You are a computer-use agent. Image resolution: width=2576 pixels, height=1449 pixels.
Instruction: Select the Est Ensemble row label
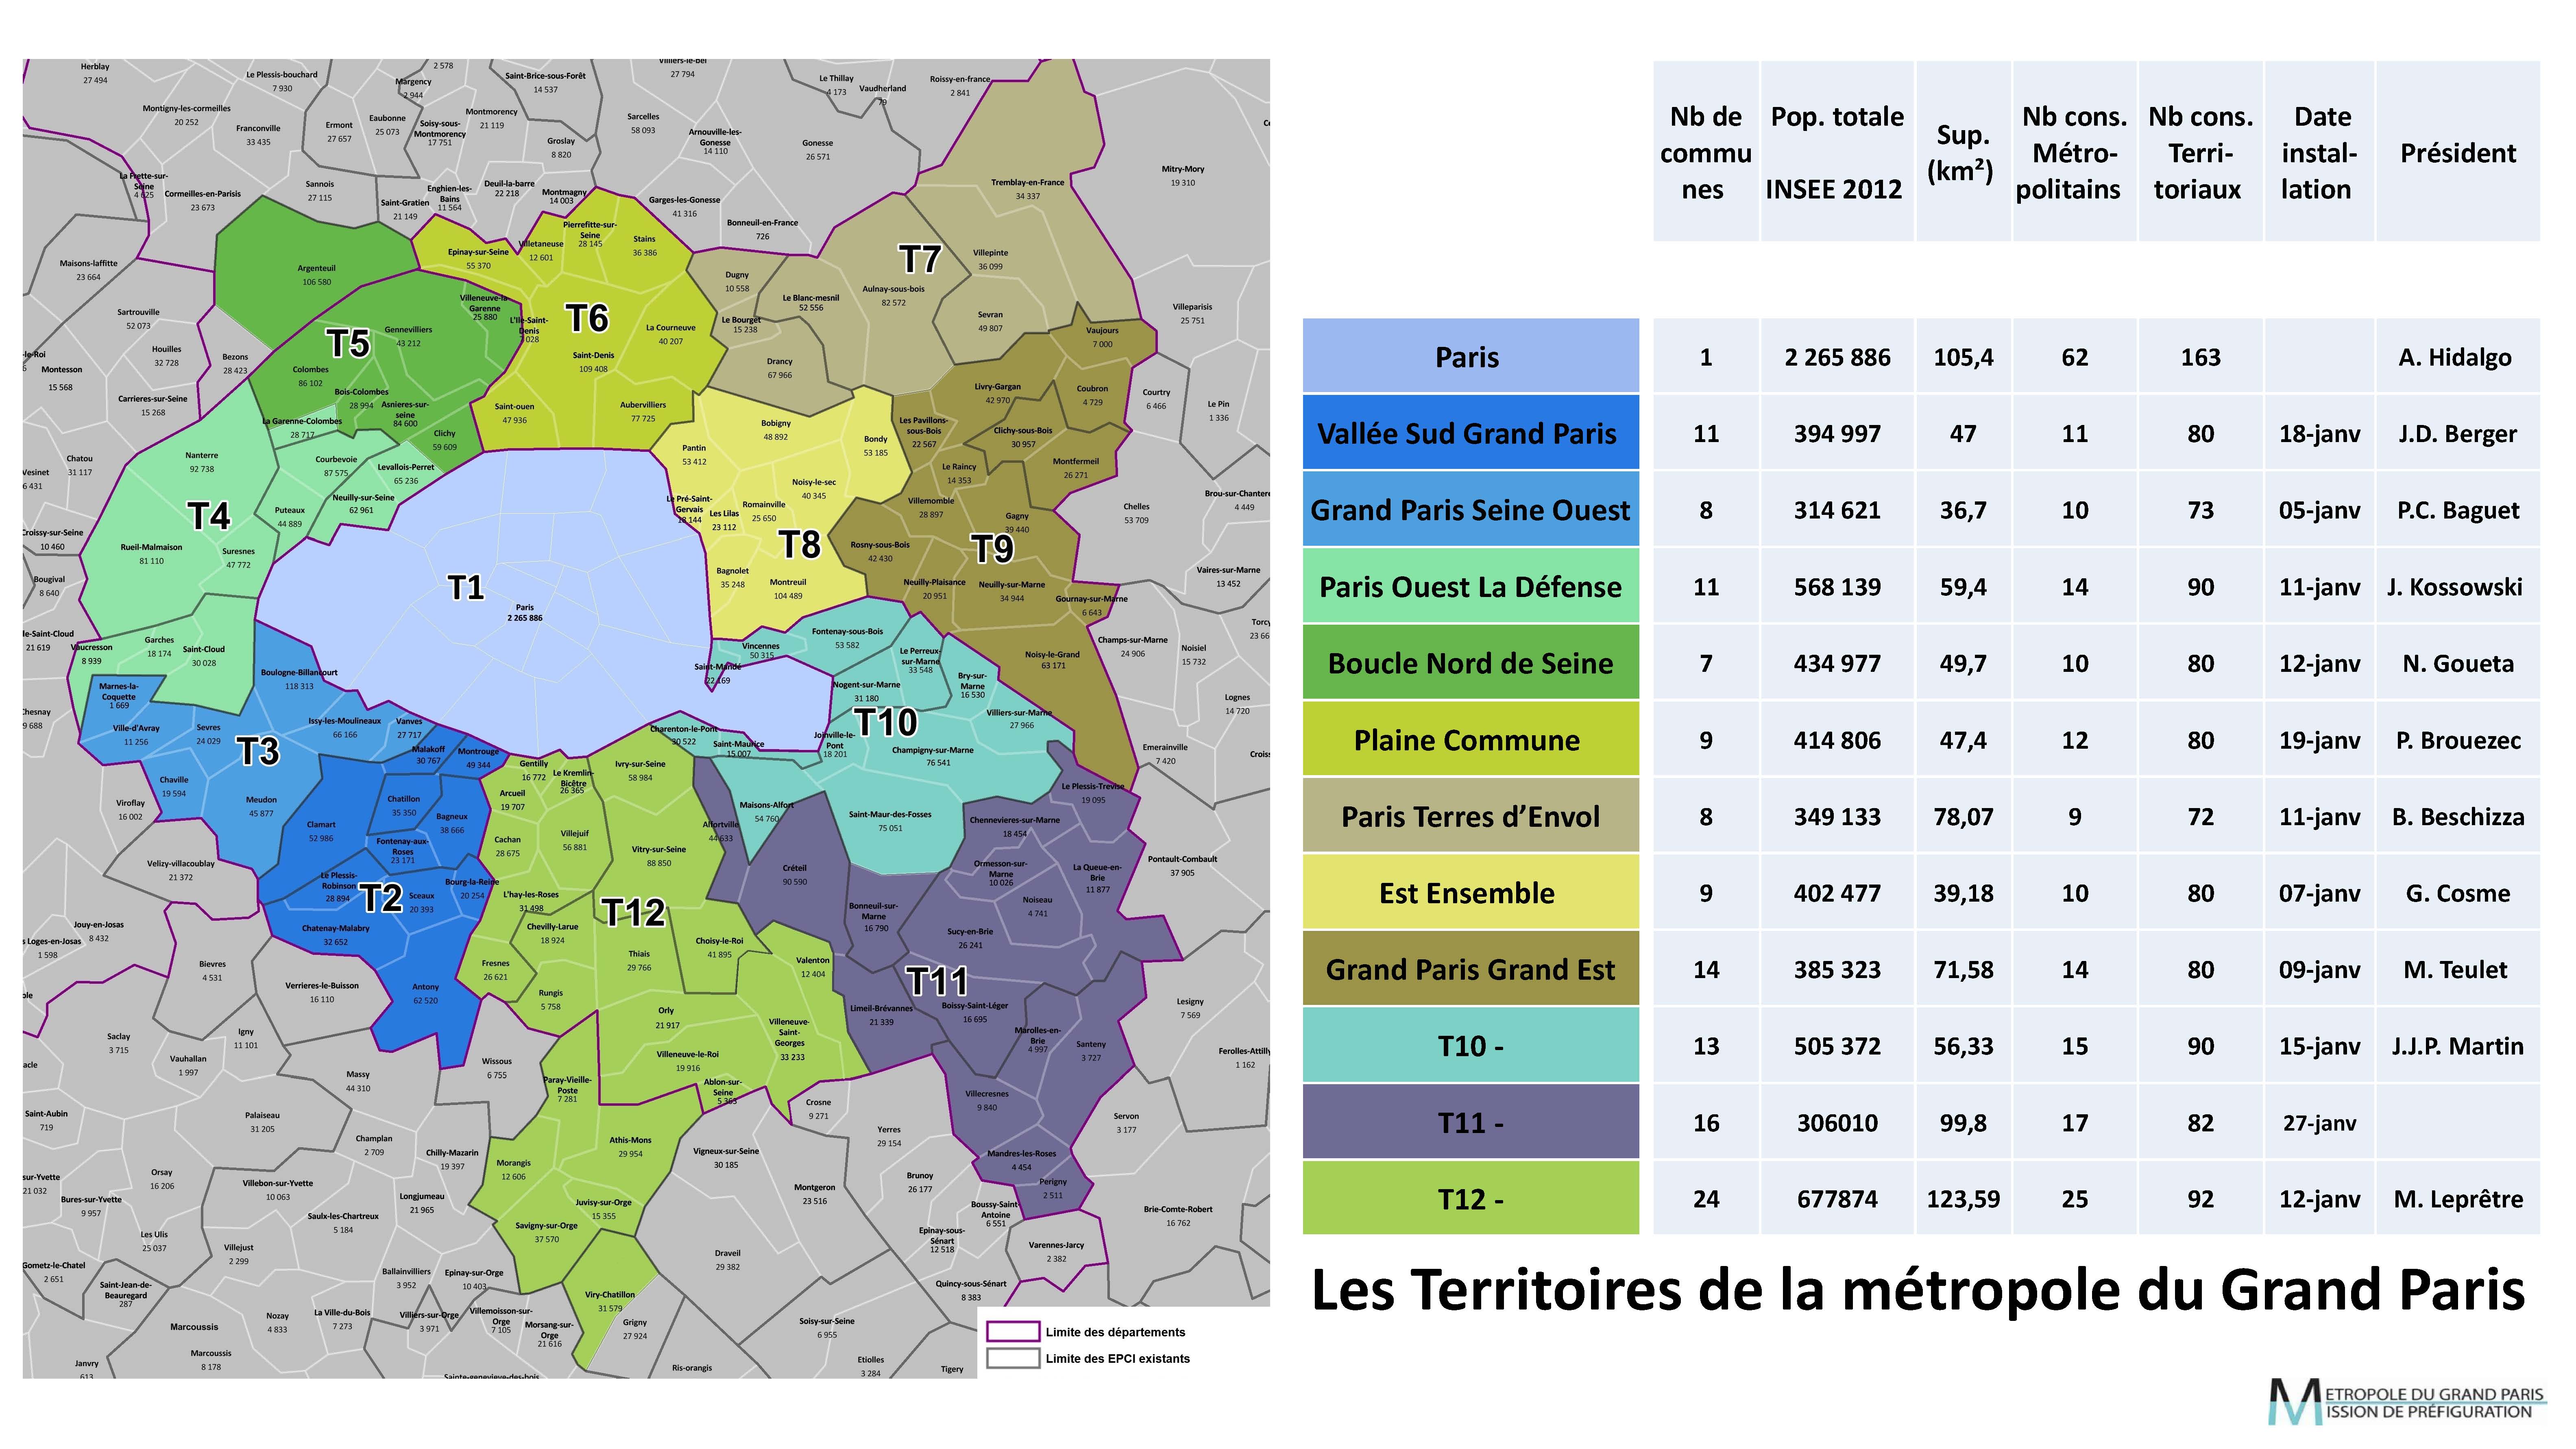[1470, 893]
